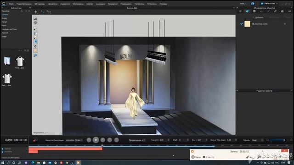
Task: Click the fourth icon in the viewport sidebar
Action: pos(35,33)
